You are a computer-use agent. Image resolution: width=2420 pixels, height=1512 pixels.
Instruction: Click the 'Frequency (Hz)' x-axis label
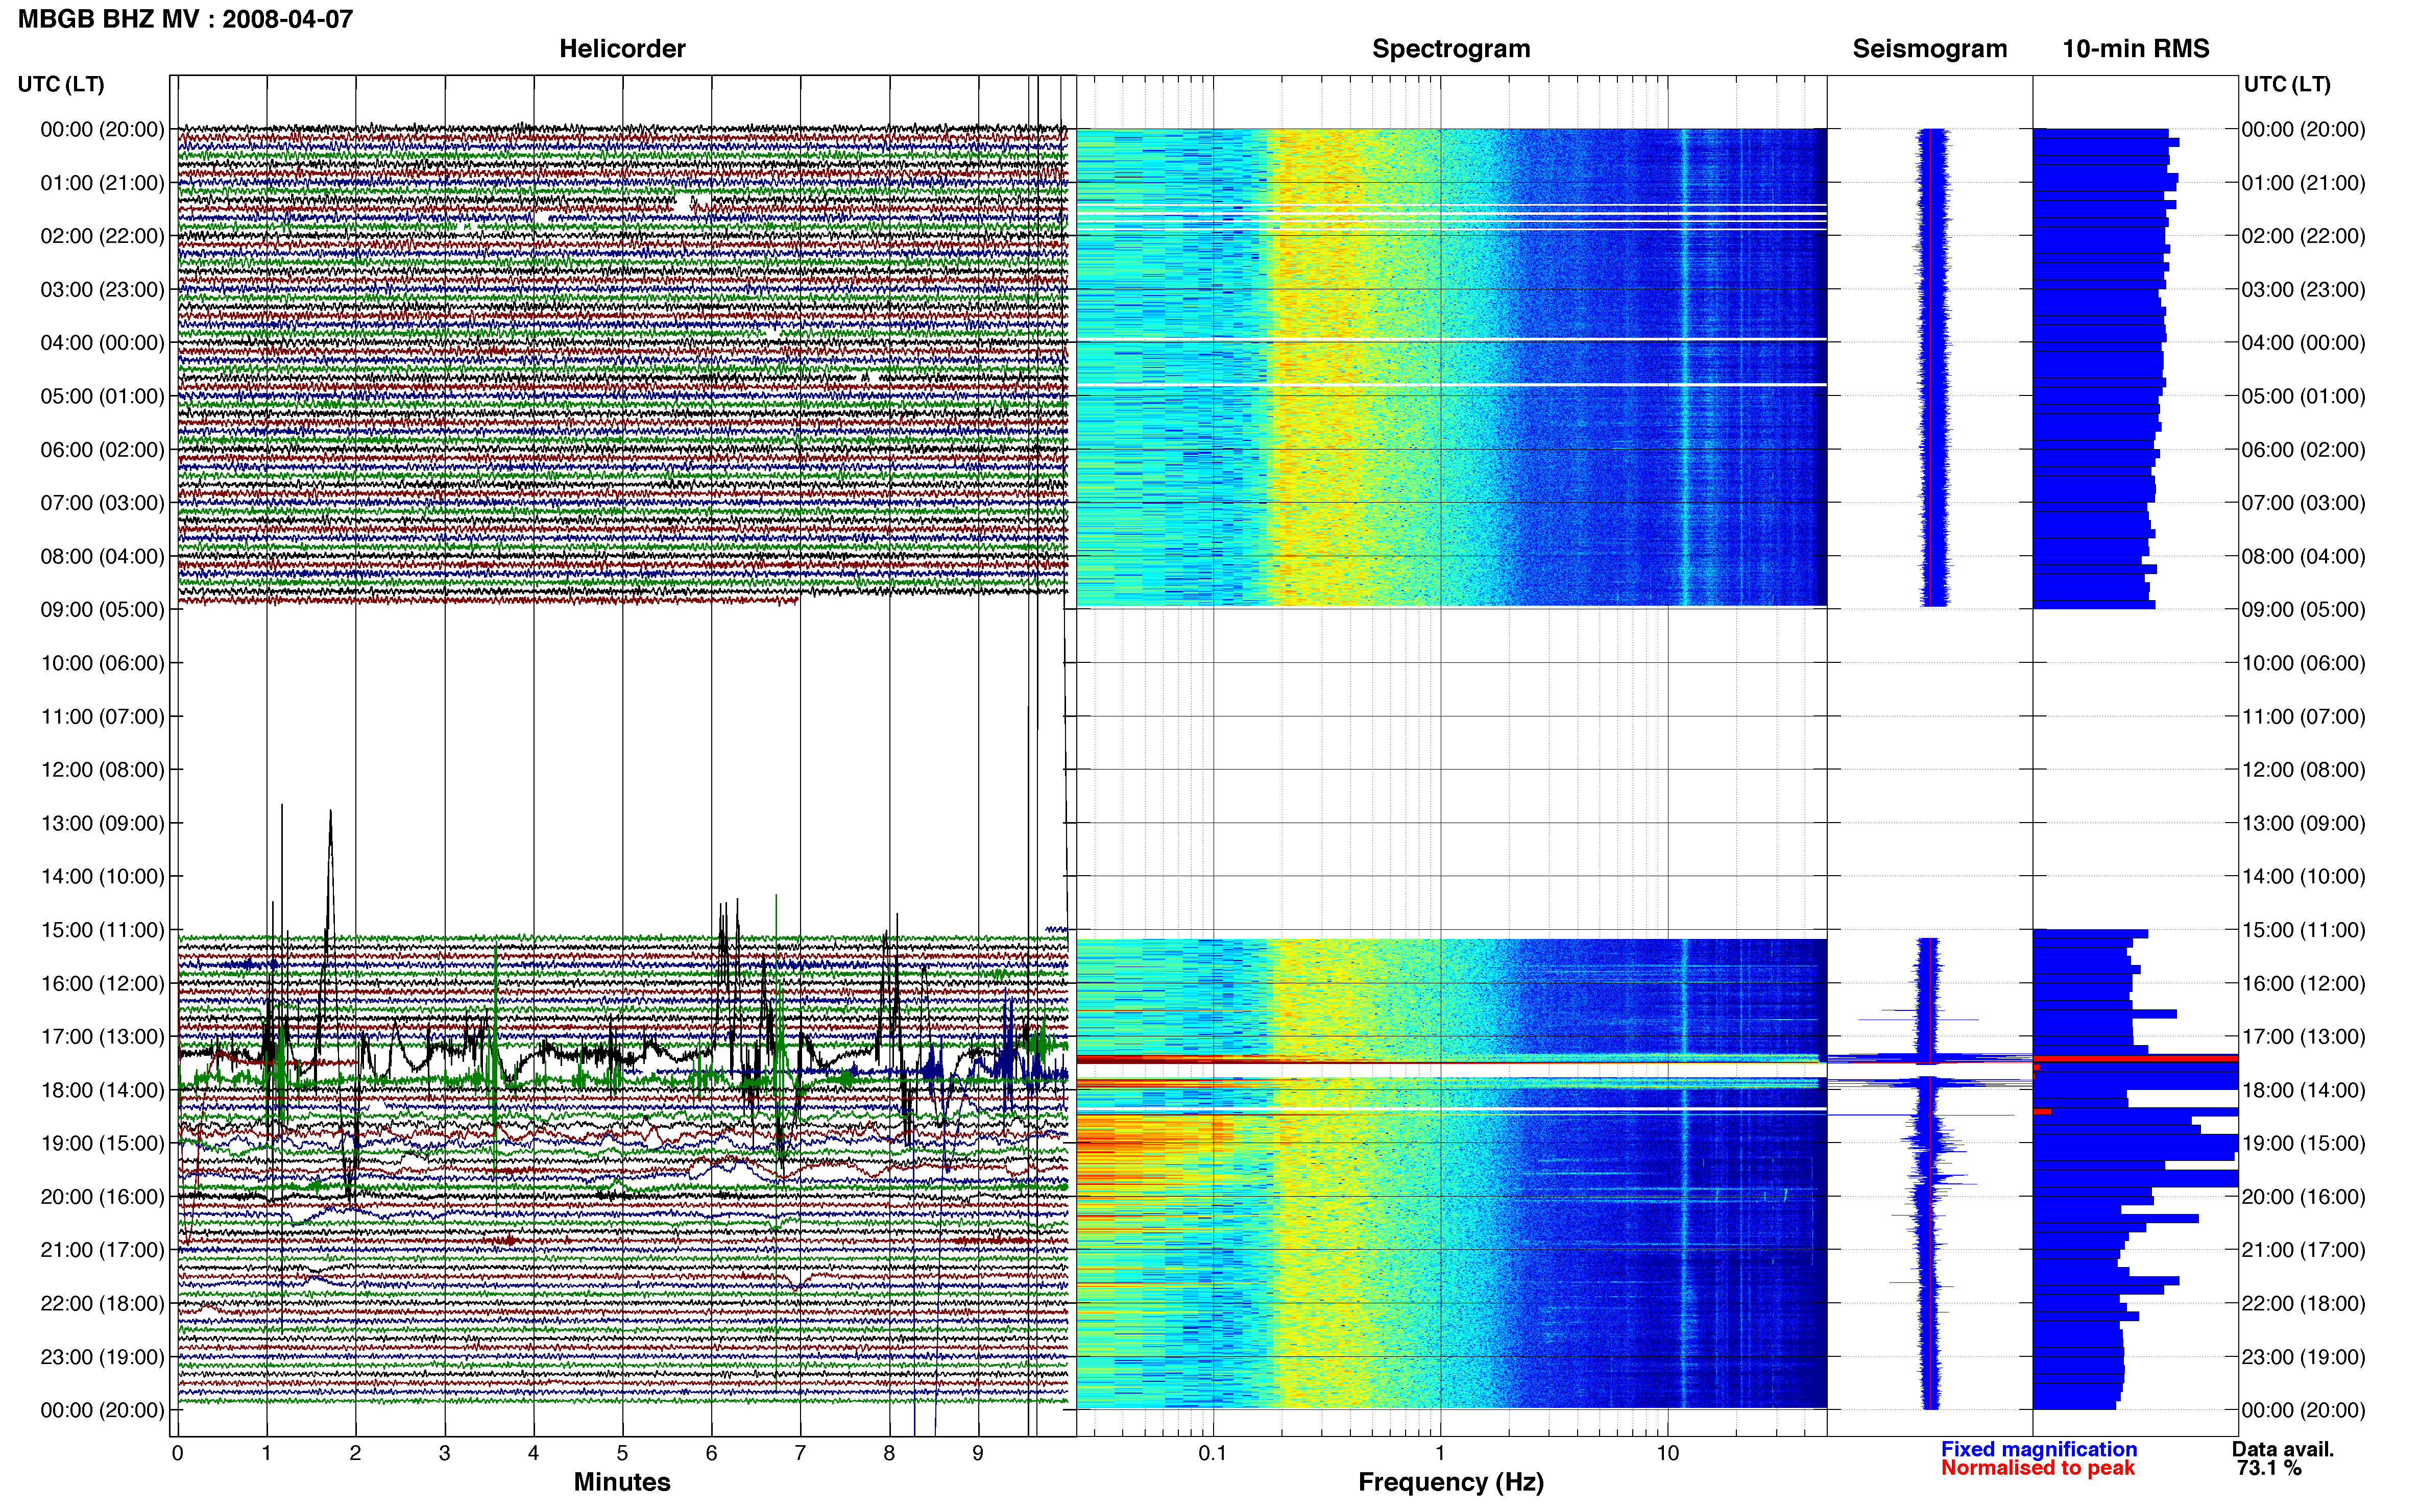coord(1450,1483)
